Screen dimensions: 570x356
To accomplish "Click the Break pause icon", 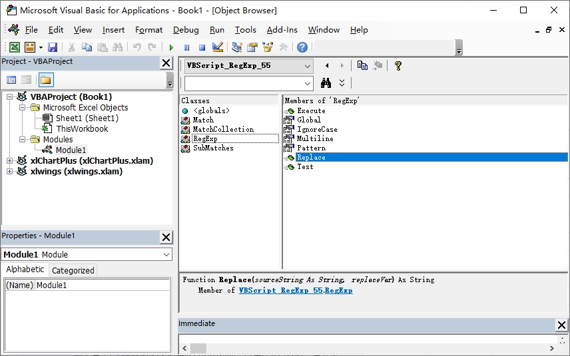I will [x=187, y=48].
